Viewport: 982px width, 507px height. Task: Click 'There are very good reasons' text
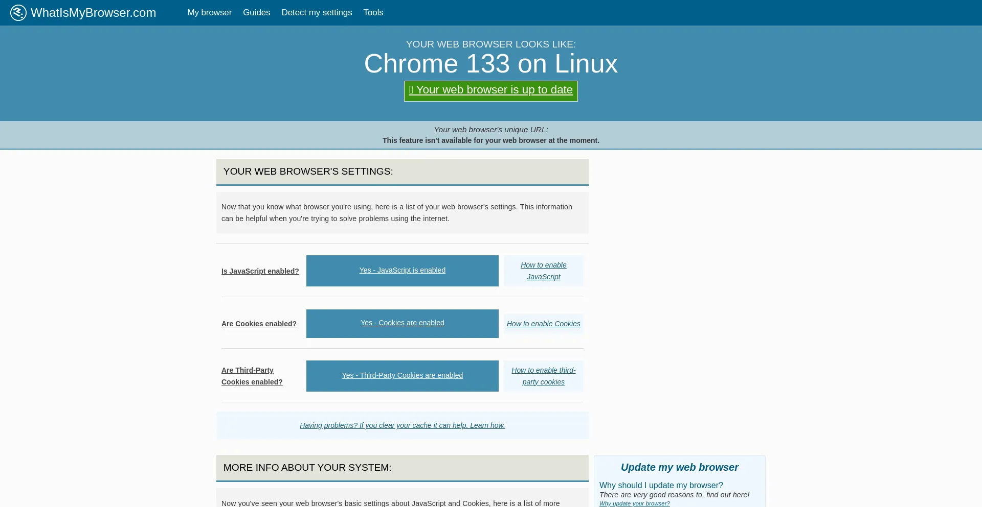(674, 495)
